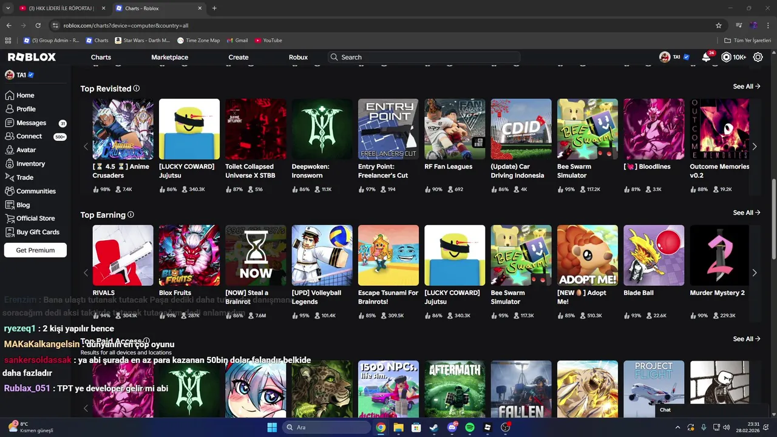Open Anime Crusaders game thumbnail
This screenshot has height=437, width=777.
123,129
